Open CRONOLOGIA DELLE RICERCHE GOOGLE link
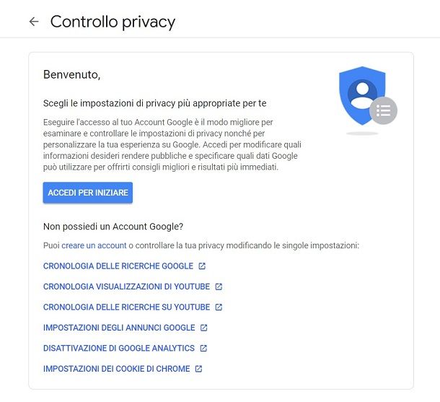The width and height of the screenshot is (440, 402). coord(118,266)
